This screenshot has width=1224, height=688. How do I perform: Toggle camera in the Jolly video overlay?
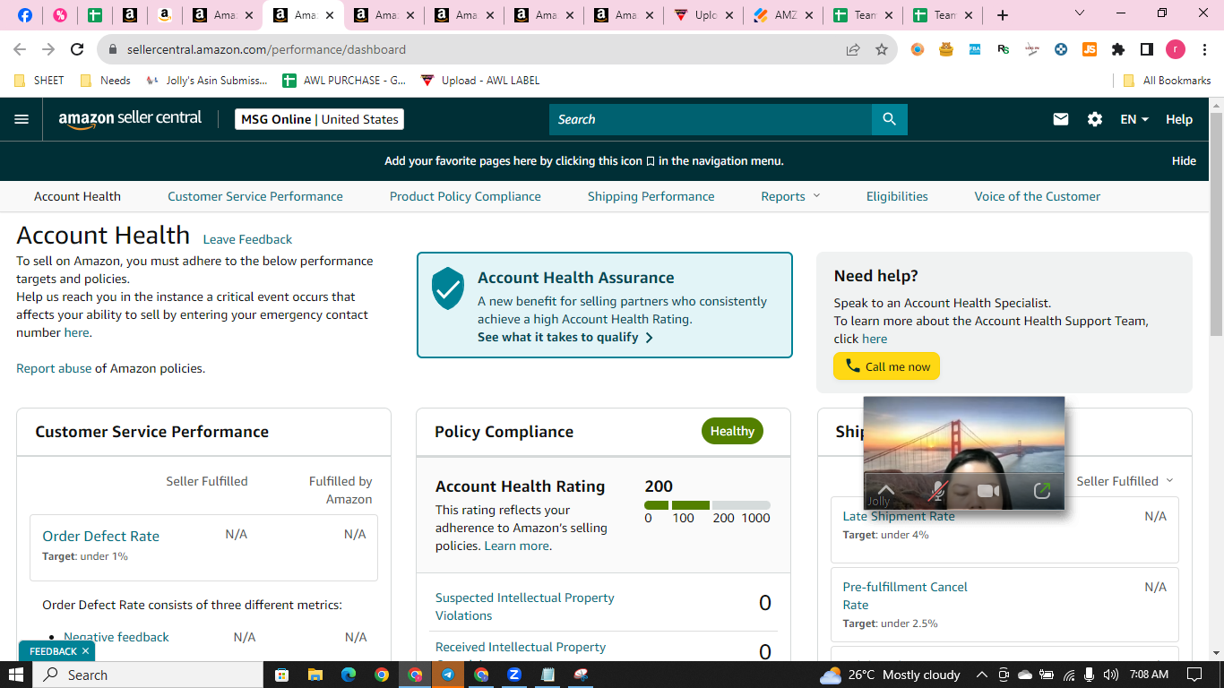click(987, 491)
